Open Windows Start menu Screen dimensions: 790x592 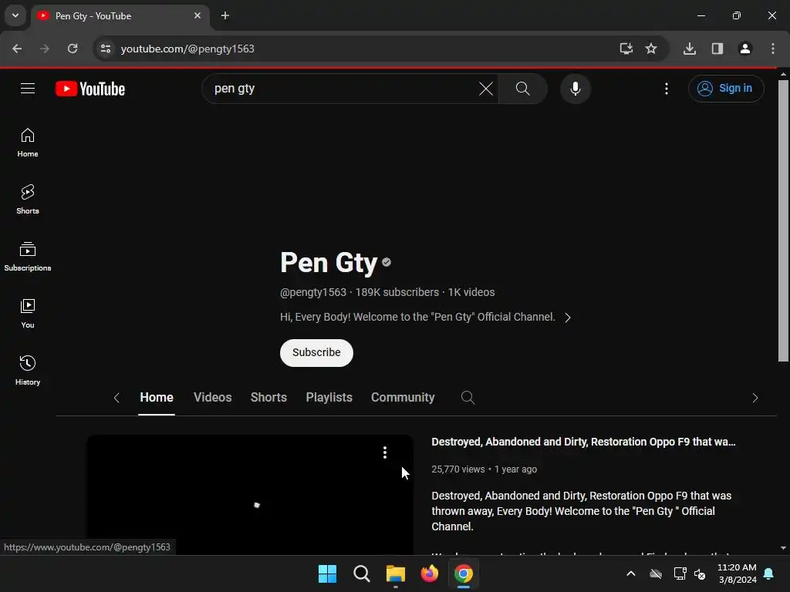tap(327, 573)
